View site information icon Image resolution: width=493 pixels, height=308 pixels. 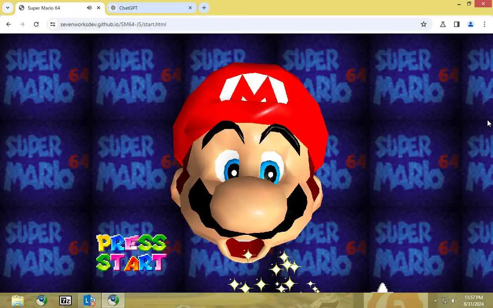pyautogui.click(x=53, y=24)
